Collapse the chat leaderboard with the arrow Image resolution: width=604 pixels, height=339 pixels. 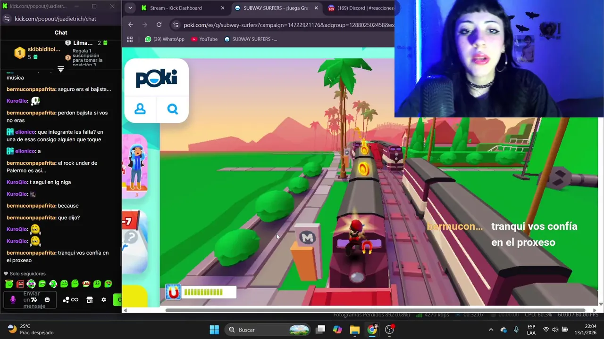click(61, 69)
